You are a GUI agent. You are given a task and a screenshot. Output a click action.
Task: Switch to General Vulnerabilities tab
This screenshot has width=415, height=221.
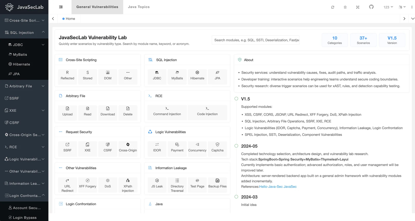tap(97, 7)
